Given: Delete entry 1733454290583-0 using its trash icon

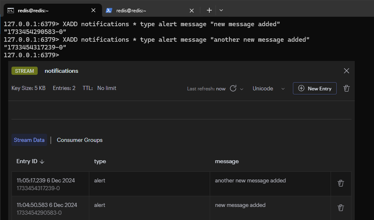Looking at the screenshot, I should coord(340,208).
